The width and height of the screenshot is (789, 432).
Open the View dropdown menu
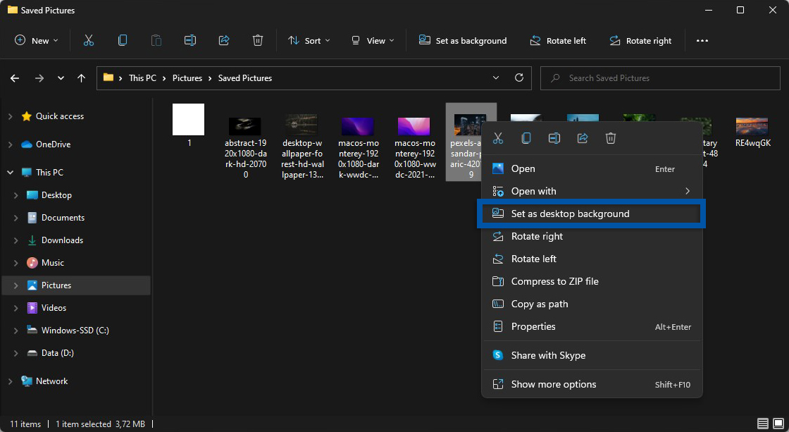click(x=372, y=40)
